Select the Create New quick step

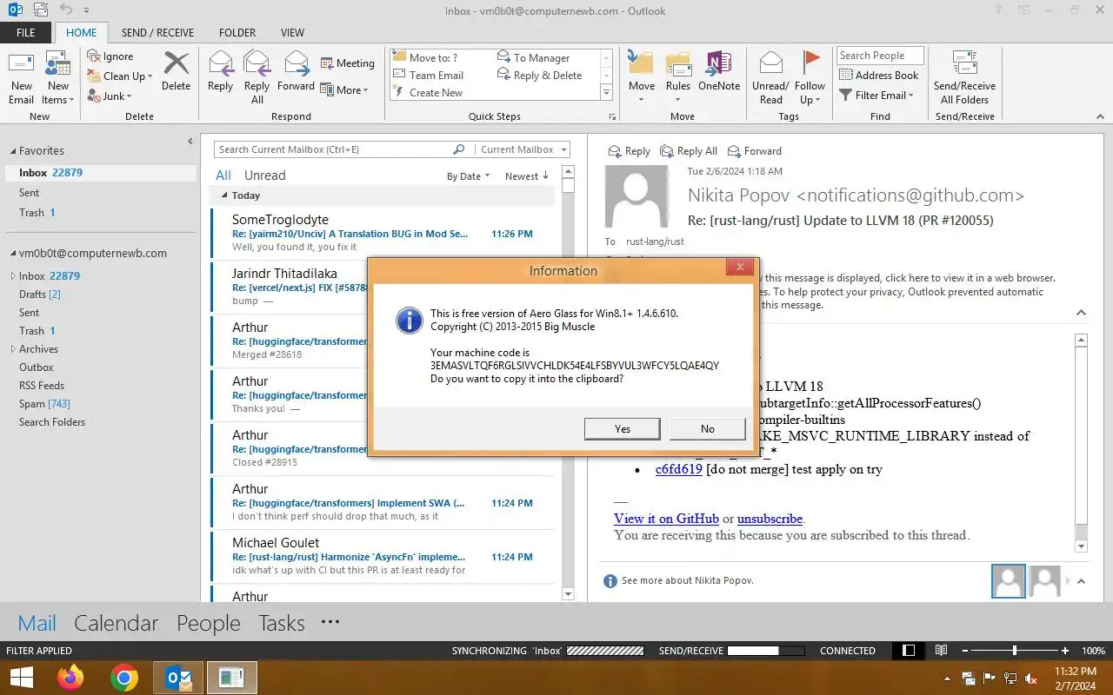(428, 93)
